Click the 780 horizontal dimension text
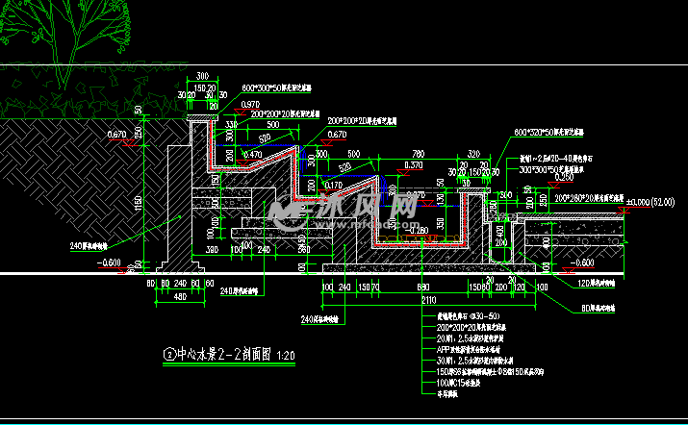This screenshot has height=425, width=688. 416,153
